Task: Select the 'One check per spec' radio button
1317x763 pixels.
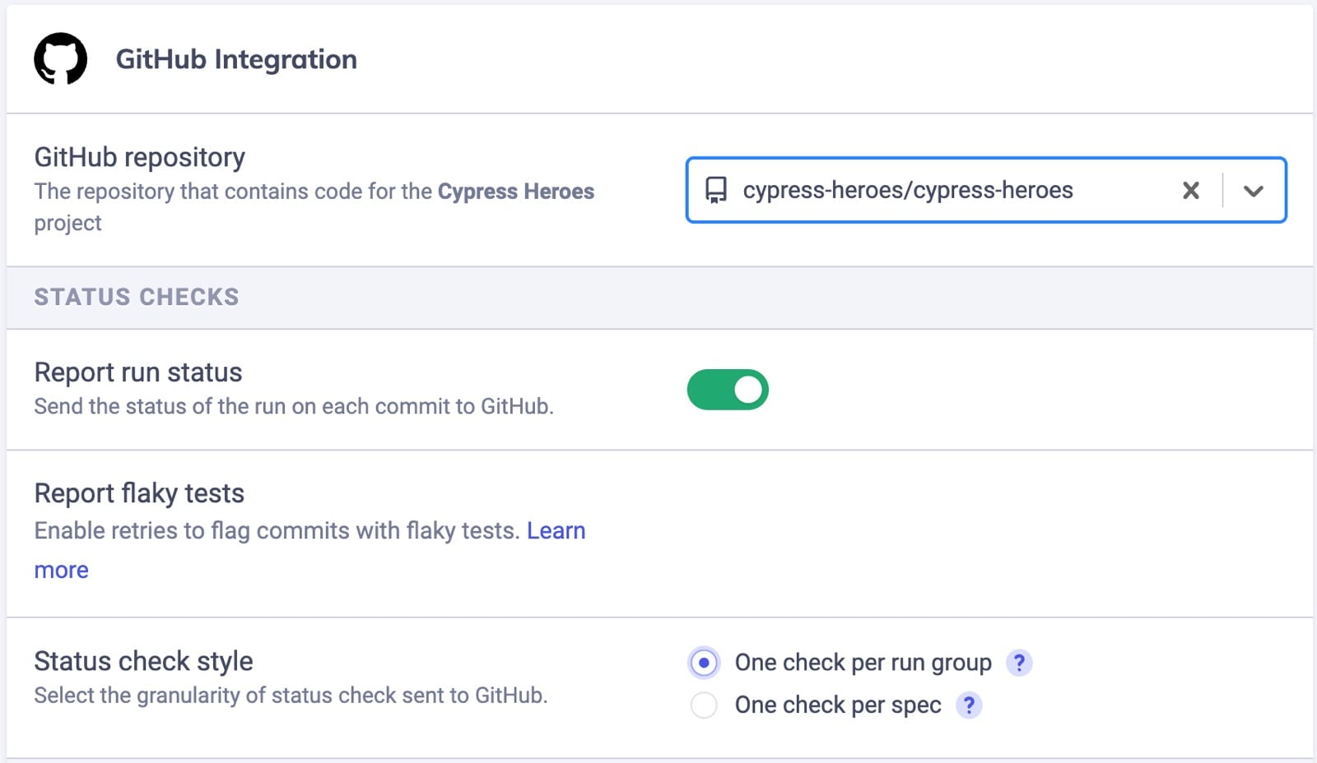Action: 704,705
